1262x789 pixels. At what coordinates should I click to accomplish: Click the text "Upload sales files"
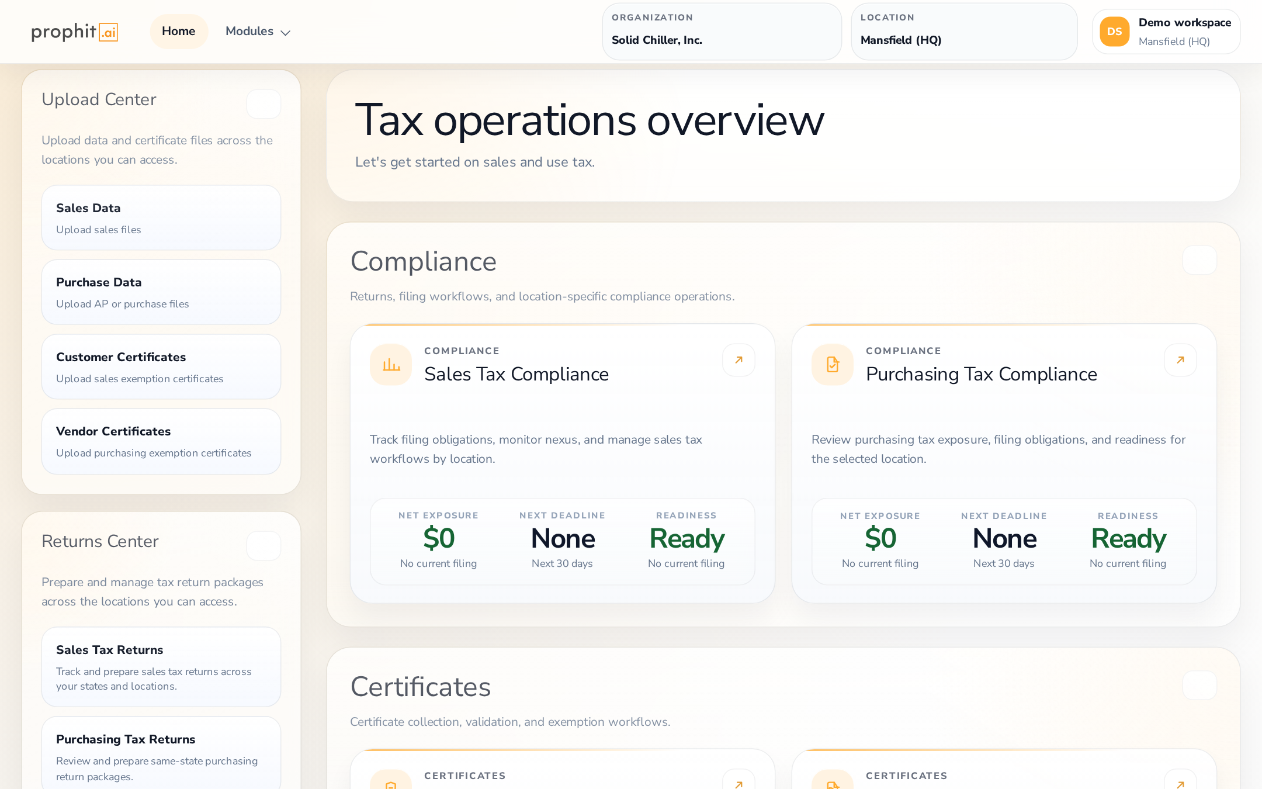point(99,230)
